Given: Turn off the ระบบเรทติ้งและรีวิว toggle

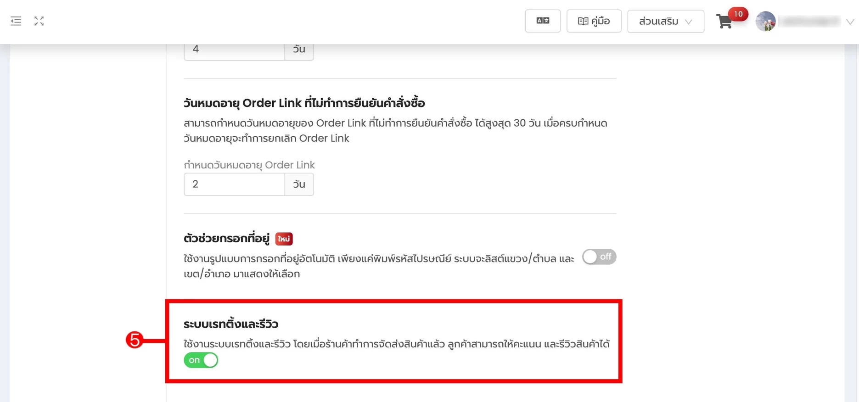Looking at the screenshot, I should click(x=201, y=360).
